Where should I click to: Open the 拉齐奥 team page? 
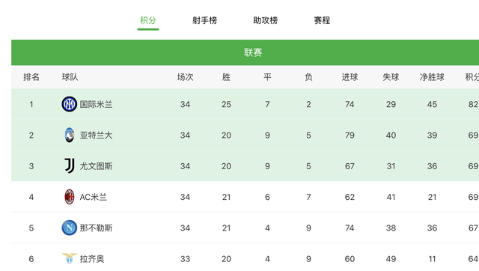click(92, 259)
